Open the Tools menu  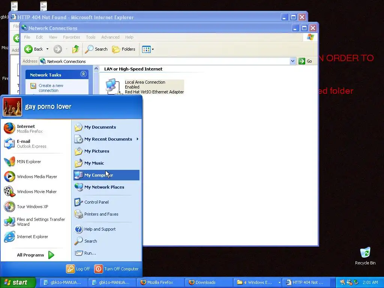coord(91,37)
